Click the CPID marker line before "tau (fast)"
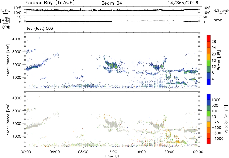 tap(26, 27)
